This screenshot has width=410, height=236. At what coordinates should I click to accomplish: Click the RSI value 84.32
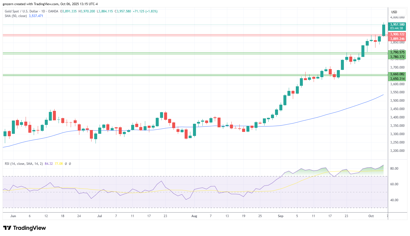[x=49, y=164]
